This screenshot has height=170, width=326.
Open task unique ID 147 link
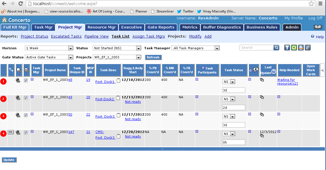pyautogui.click(x=71, y=132)
